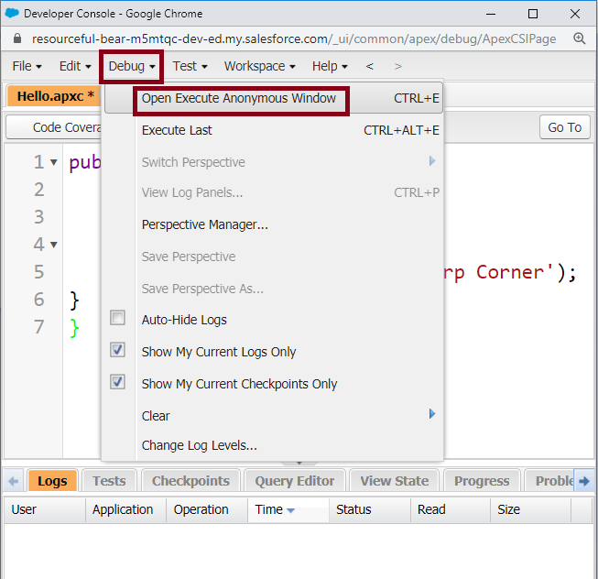Switch to the View State tab
The height and width of the screenshot is (579, 598).
pyautogui.click(x=395, y=481)
